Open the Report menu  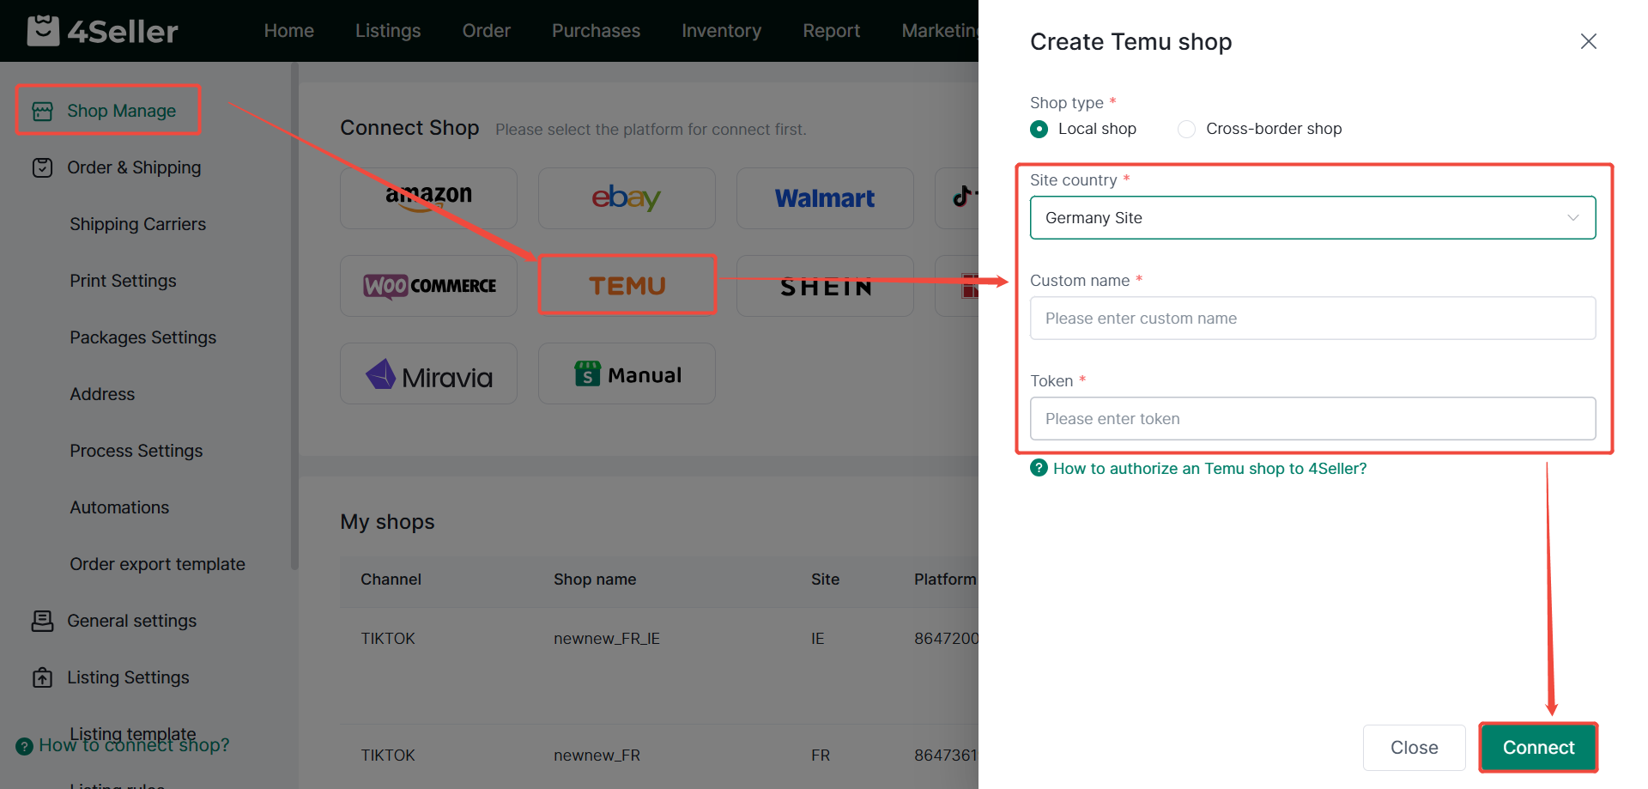click(x=831, y=31)
